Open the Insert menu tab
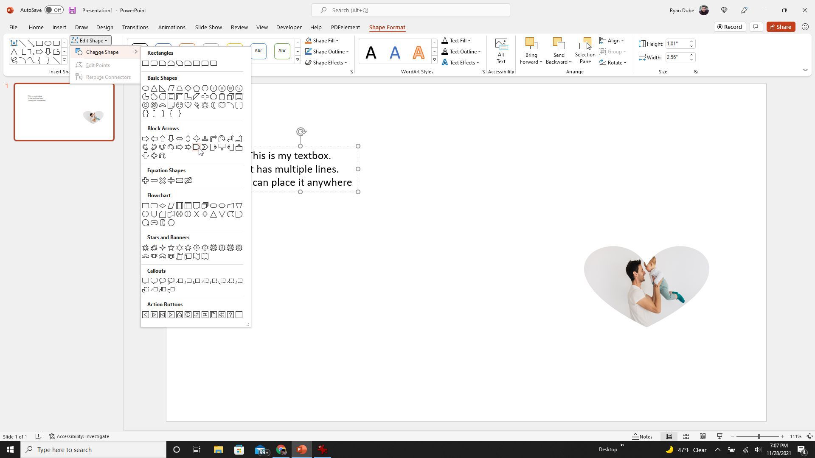 pyautogui.click(x=59, y=27)
